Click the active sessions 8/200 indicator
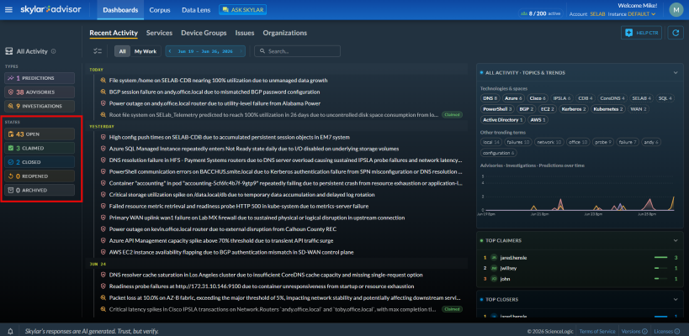 click(x=540, y=13)
